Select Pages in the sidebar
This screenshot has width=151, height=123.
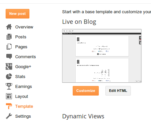tap(21, 47)
